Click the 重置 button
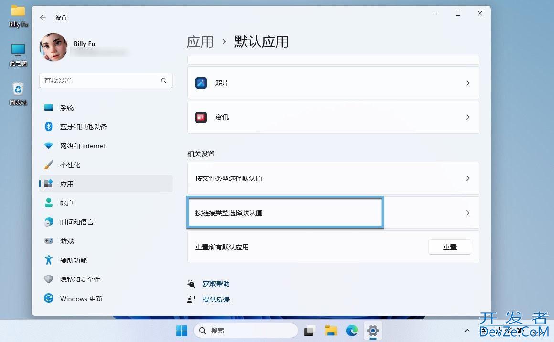 click(x=450, y=247)
